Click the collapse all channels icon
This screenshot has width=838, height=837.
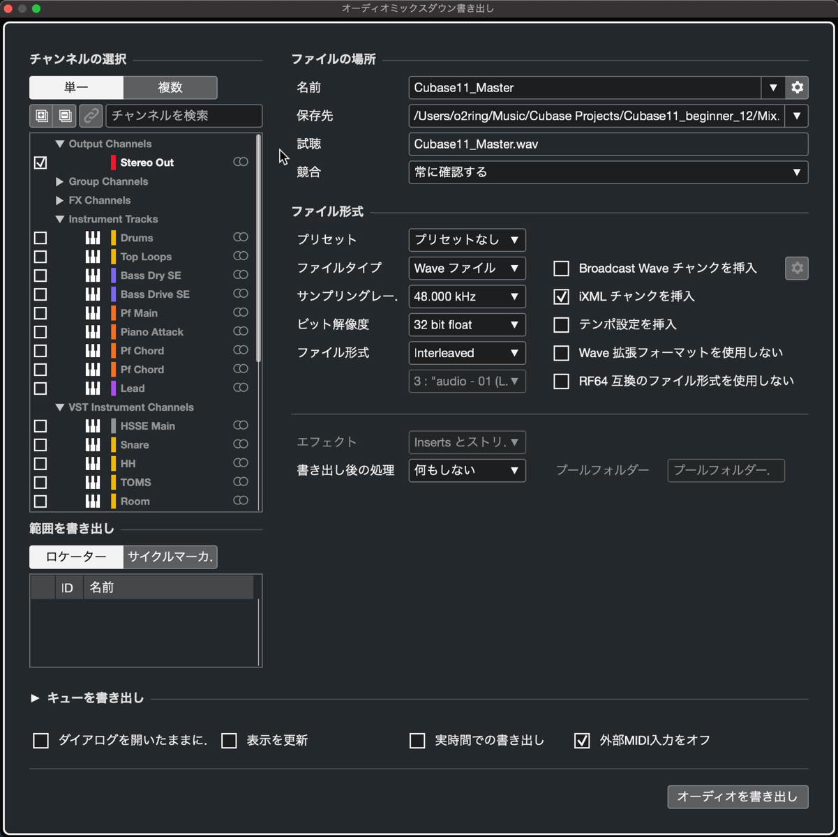[66, 116]
